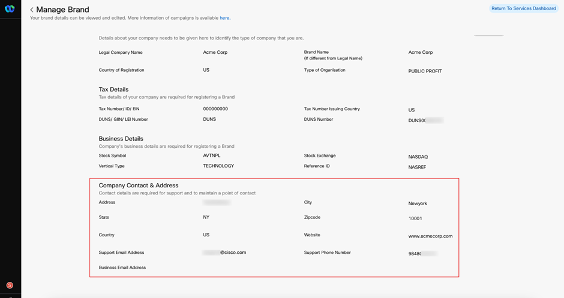The width and height of the screenshot is (564, 298).
Task: Click the DUNS Number label
Action: [x=319, y=119]
